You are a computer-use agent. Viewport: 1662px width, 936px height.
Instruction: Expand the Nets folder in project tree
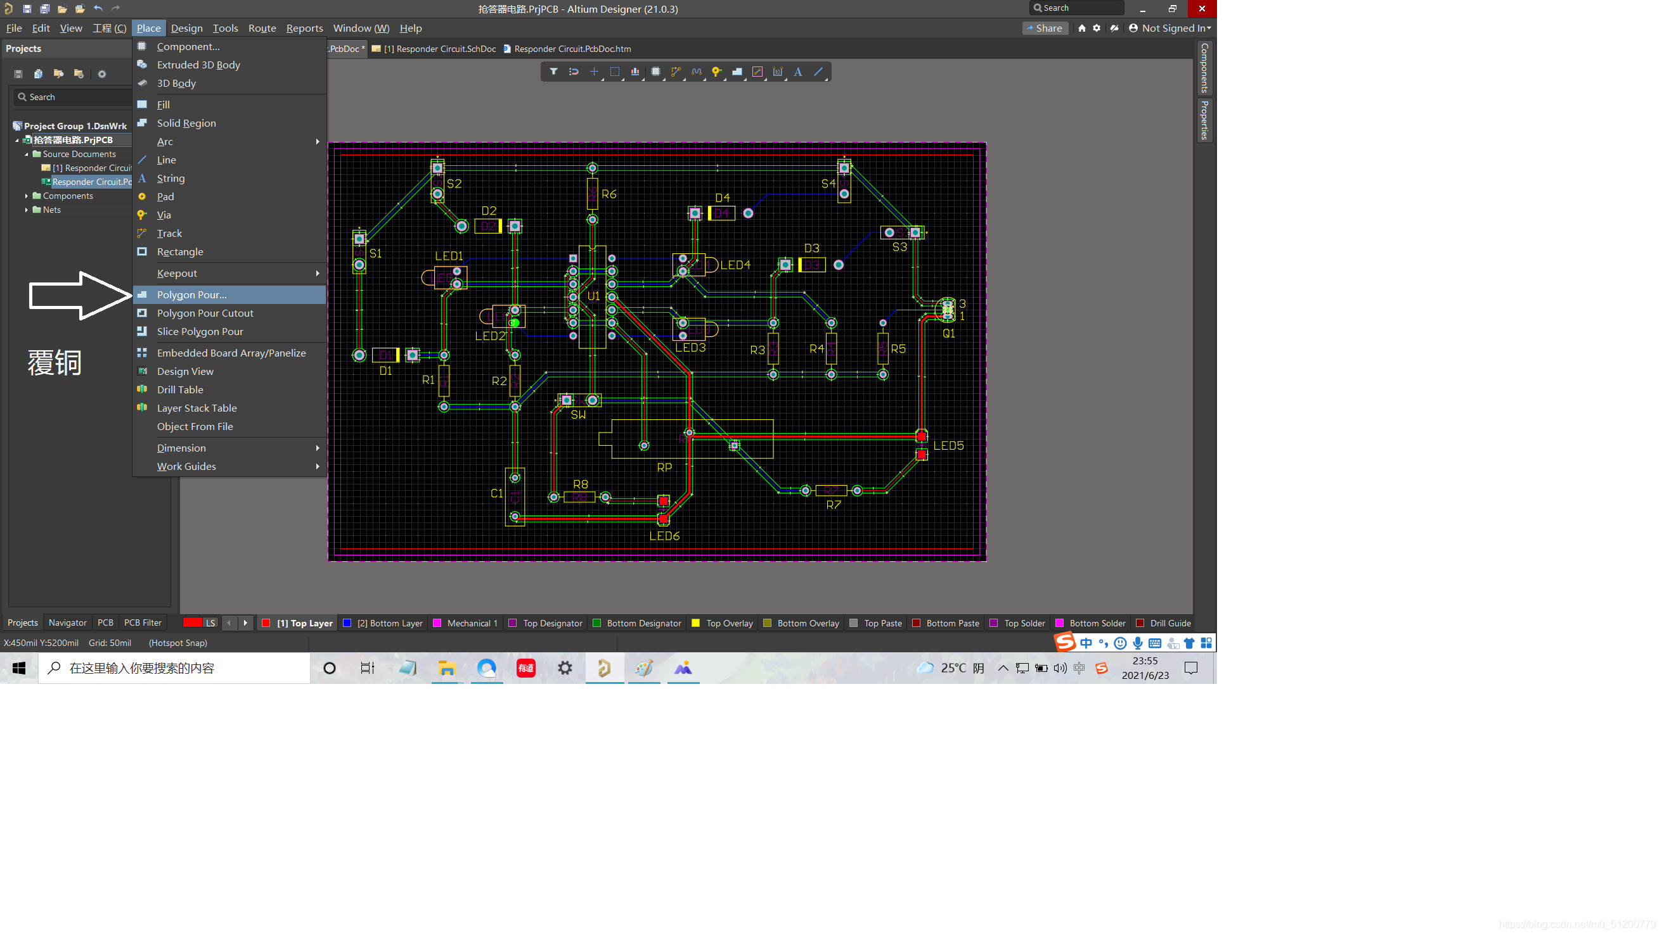point(27,210)
